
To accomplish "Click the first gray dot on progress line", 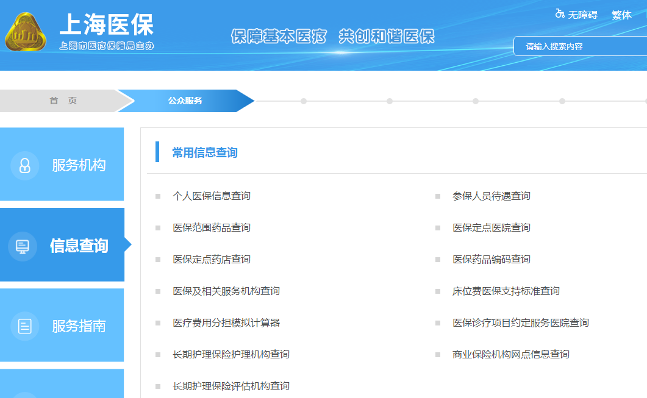I will pos(304,101).
